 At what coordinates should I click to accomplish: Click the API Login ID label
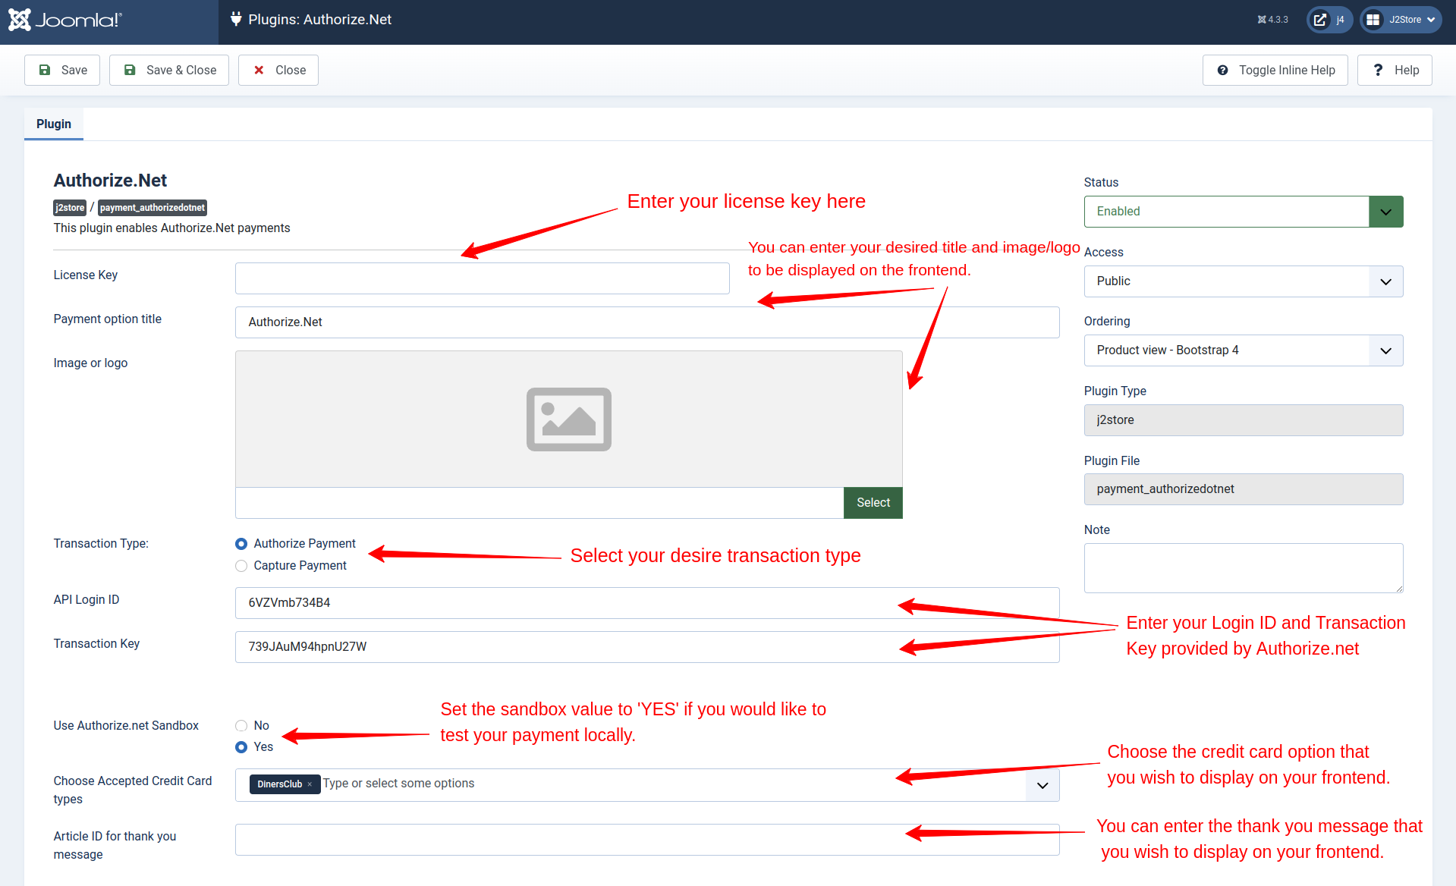[x=86, y=600]
